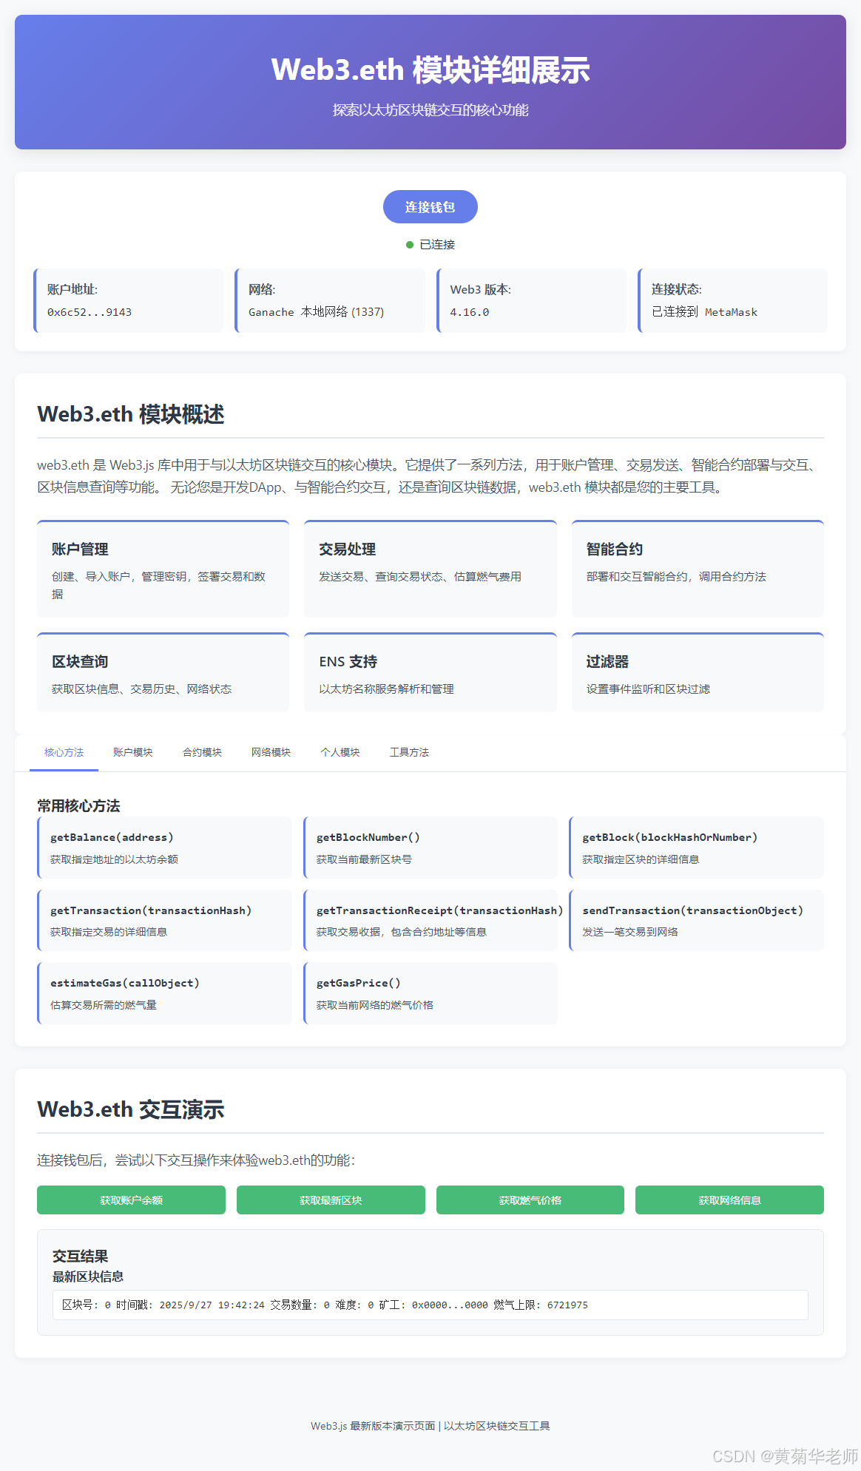This screenshot has width=861, height=1471.
Task: Click the 交互结果 heading
Action: [80, 1256]
